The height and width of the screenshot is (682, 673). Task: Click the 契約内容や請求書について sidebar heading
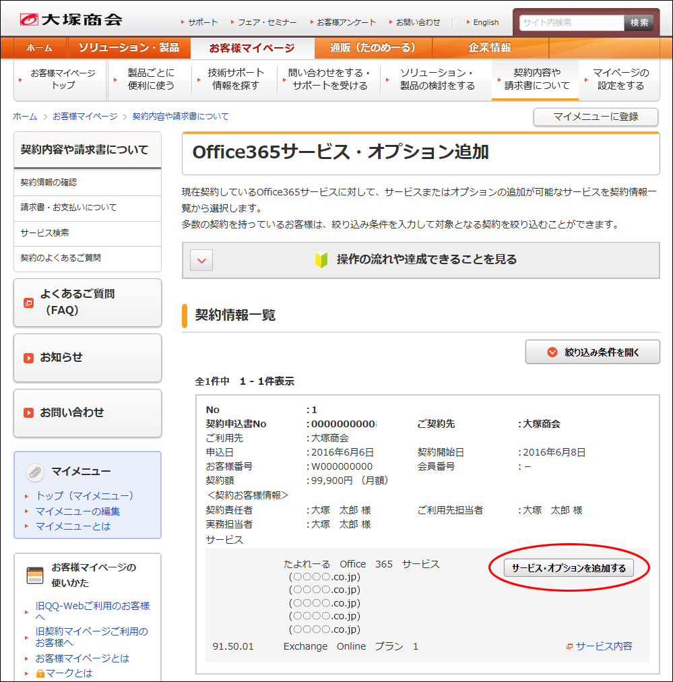click(x=84, y=150)
